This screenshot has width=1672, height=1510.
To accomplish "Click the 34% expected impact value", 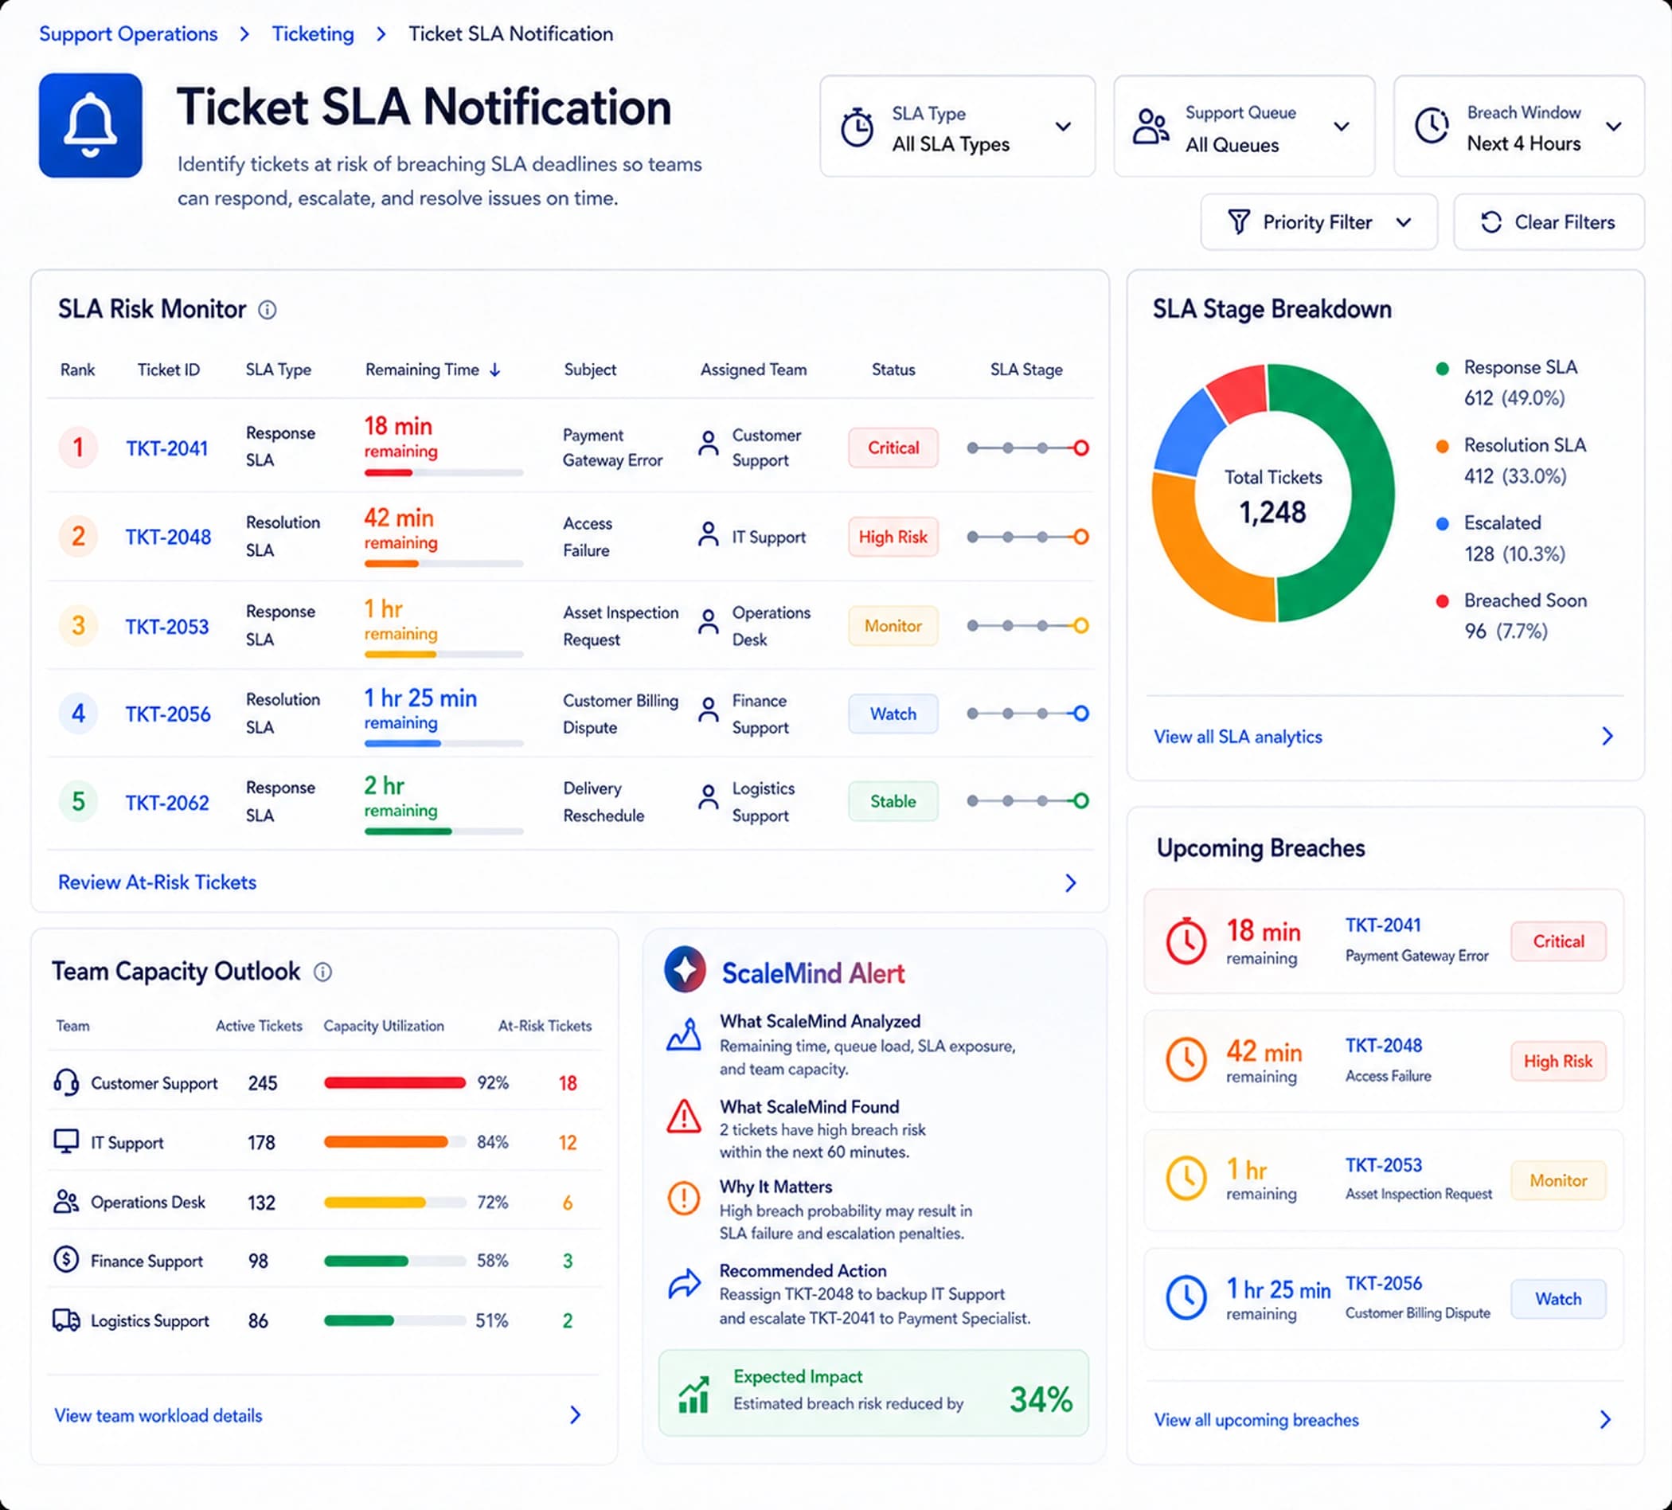I will [1041, 1399].
